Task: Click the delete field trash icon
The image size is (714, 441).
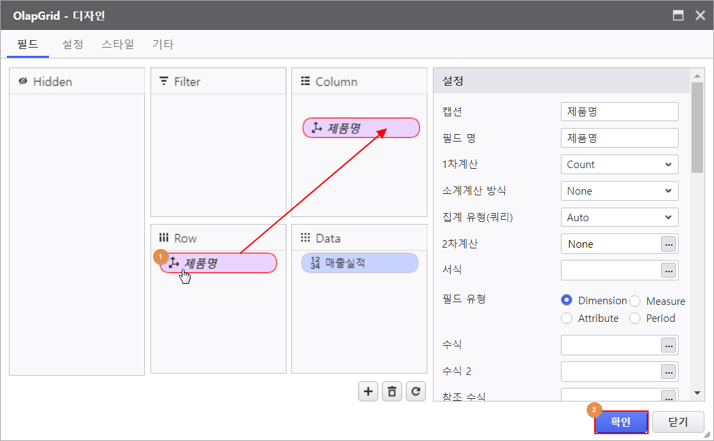Action: pyautogui.click(x=392, y=391)
